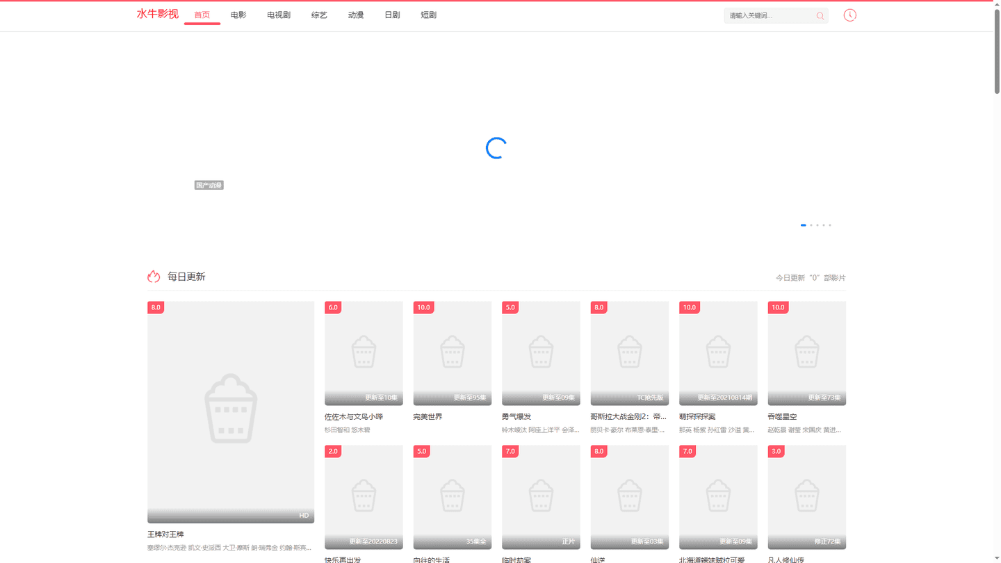Click the 更新至10集 status label
Image resolution: width=1001 pixels, height=563 pixels.
click(x=382, y=398)
